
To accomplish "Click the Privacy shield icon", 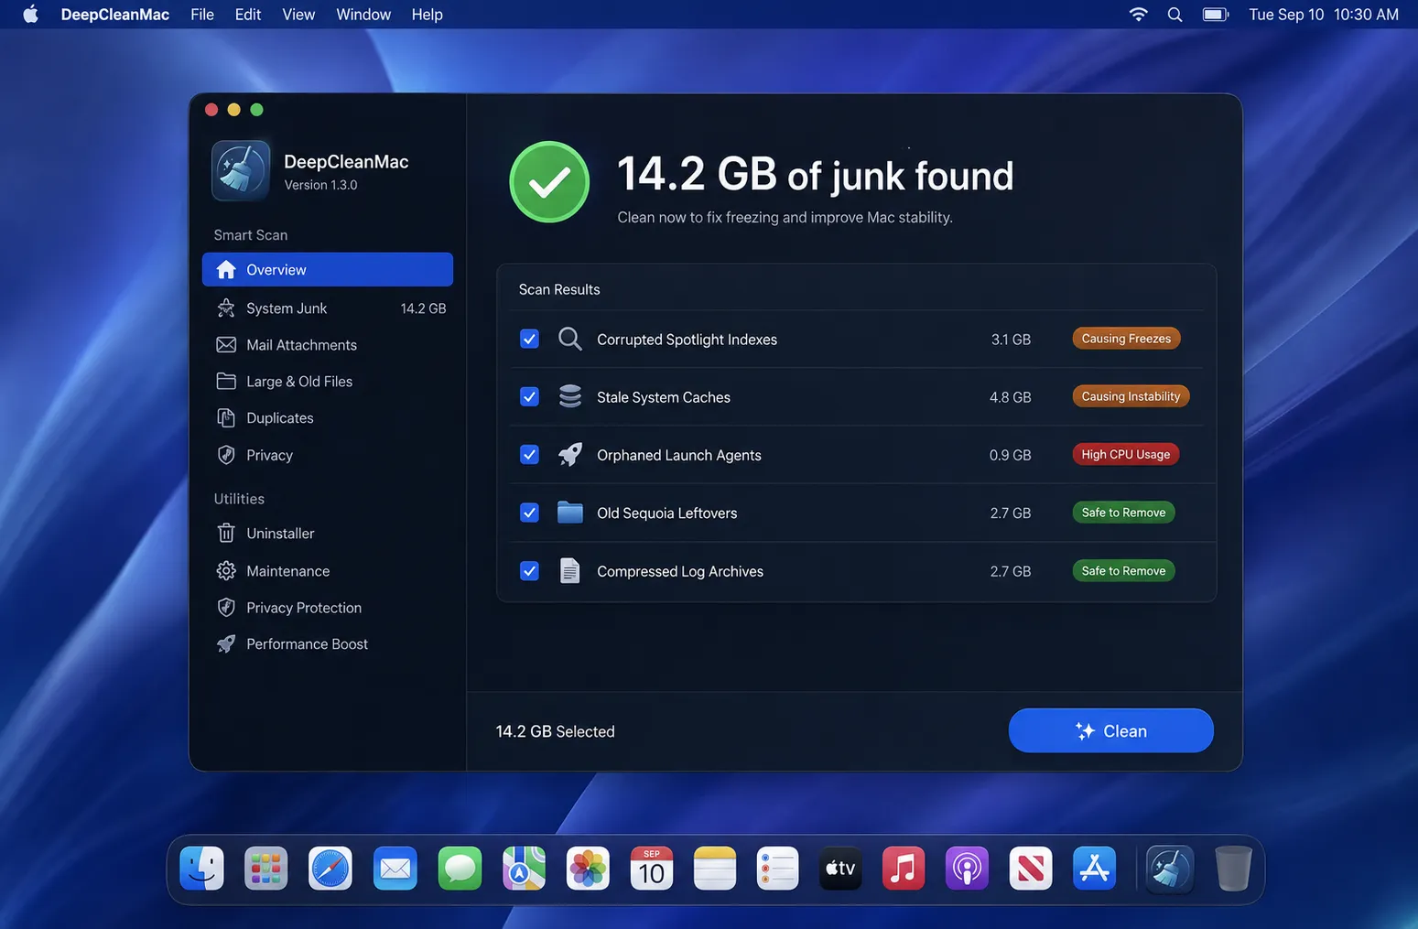I will [226, 454].
